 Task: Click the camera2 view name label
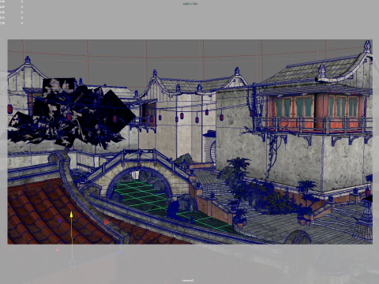coord(189,280)
